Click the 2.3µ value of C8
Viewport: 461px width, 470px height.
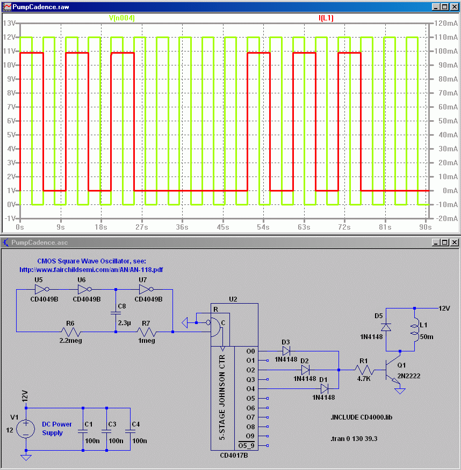tap(124, 323)
